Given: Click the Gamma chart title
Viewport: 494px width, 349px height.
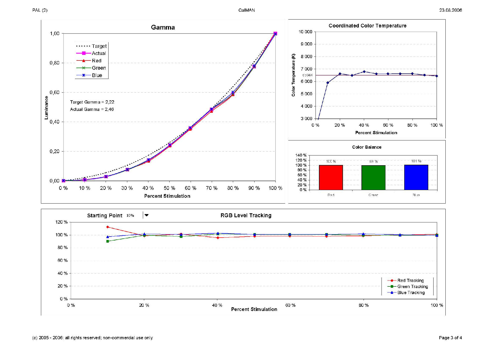Looking at the screenshot, I should 163,27.
